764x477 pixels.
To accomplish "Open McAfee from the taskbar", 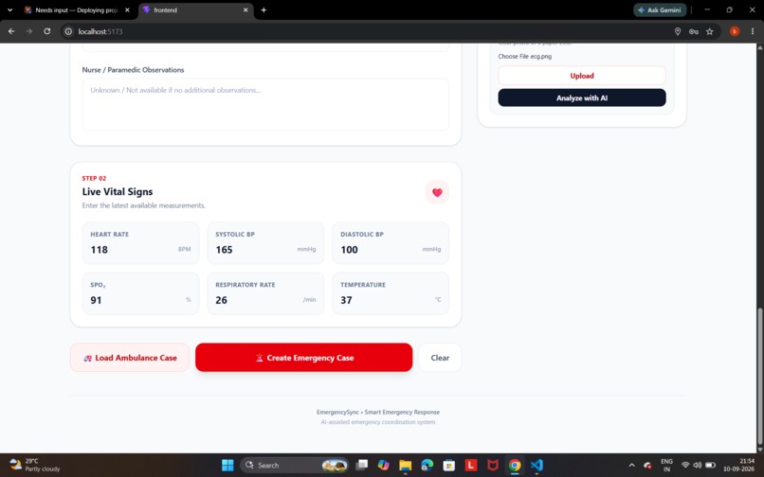I will 493,466.
